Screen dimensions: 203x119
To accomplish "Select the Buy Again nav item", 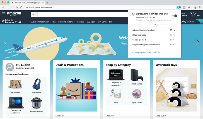I will [x=91, y=22].
